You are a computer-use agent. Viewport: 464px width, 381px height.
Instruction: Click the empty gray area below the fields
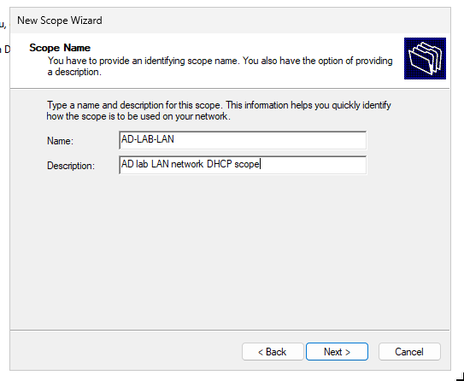[x=230, y=251]
